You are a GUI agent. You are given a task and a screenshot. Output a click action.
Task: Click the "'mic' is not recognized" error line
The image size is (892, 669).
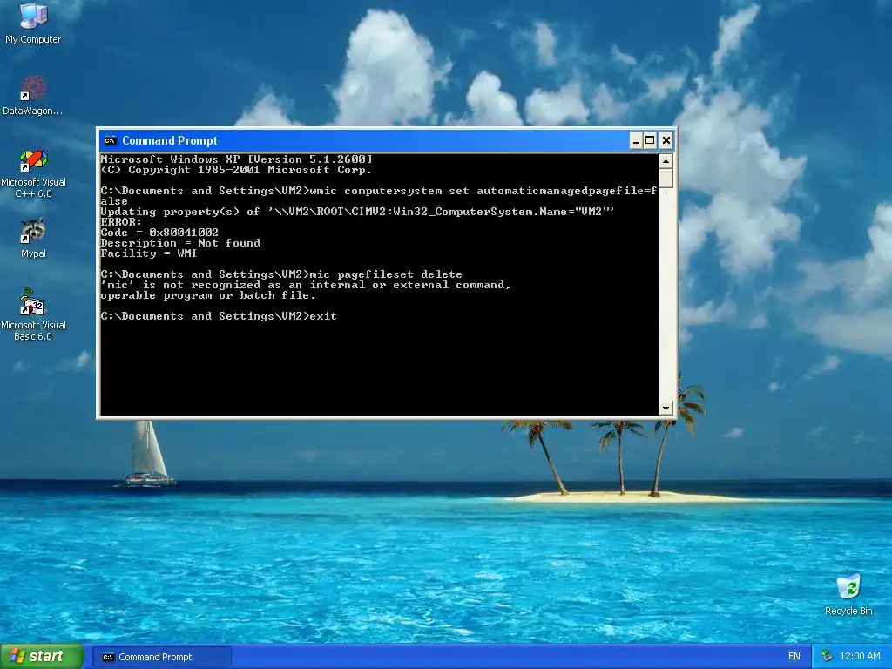pyautogui.click(x=306, y=285)
